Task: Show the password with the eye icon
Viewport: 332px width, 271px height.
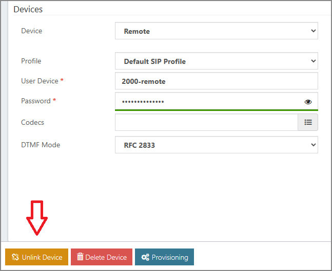Action: [x=308, y=102]
